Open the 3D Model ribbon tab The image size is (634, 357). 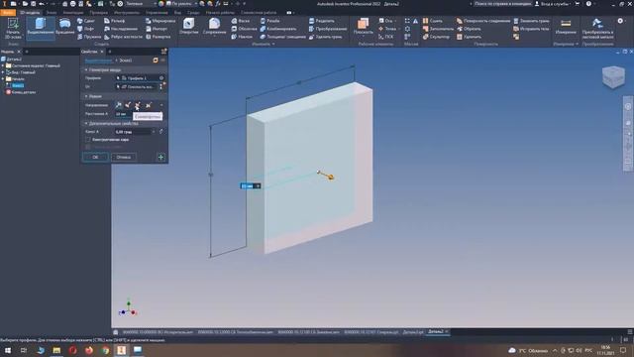[x=30, y=13]
